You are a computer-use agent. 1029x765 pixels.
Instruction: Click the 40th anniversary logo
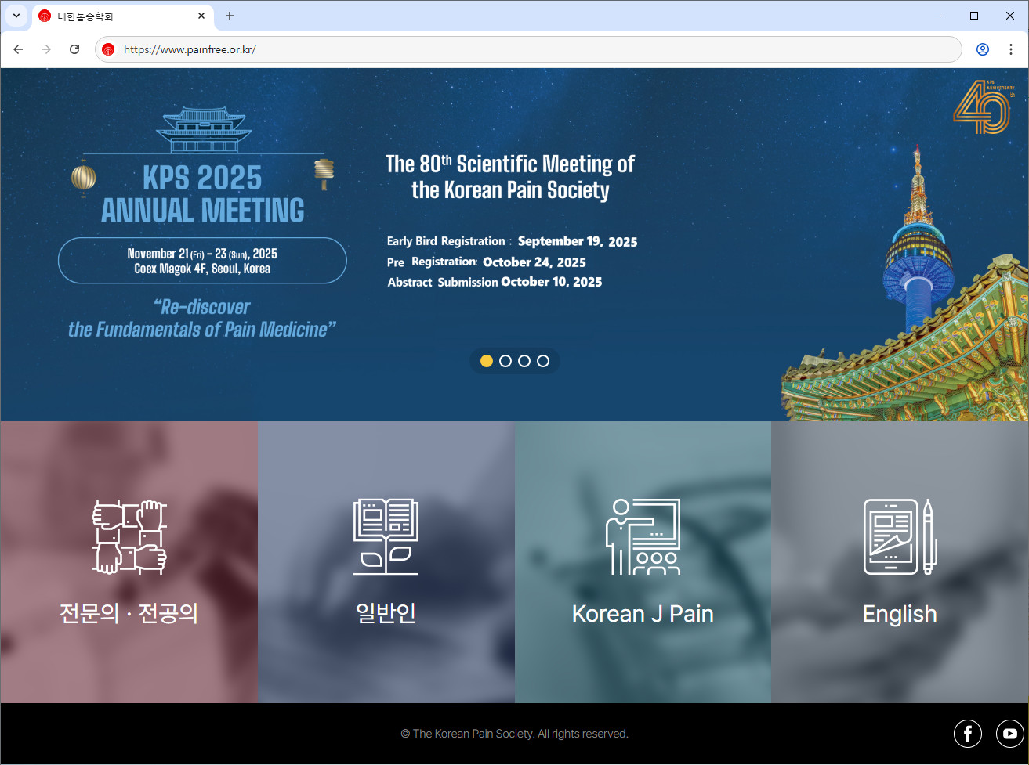[982, 106]
